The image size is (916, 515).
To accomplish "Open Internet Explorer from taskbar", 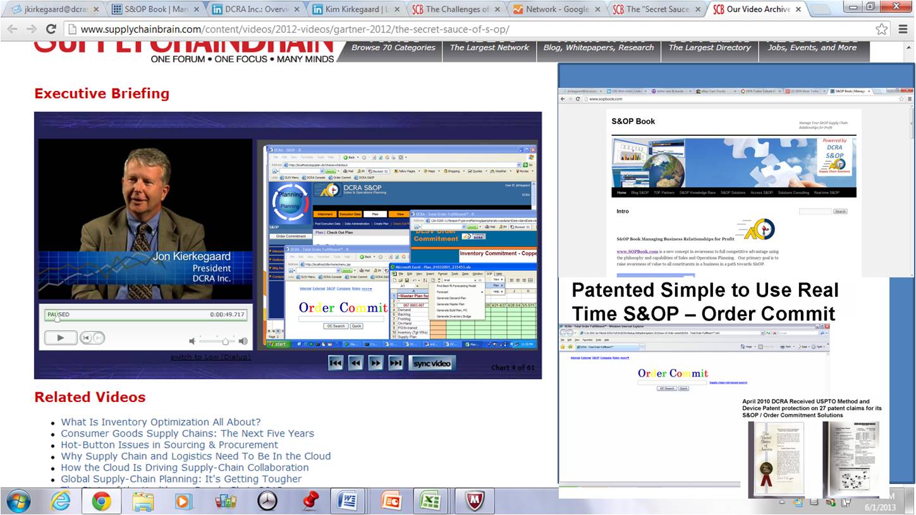I will click(x=61, y=502).
